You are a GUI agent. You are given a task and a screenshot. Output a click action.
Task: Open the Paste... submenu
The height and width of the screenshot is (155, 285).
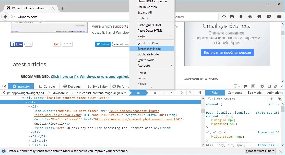[152, 36]
